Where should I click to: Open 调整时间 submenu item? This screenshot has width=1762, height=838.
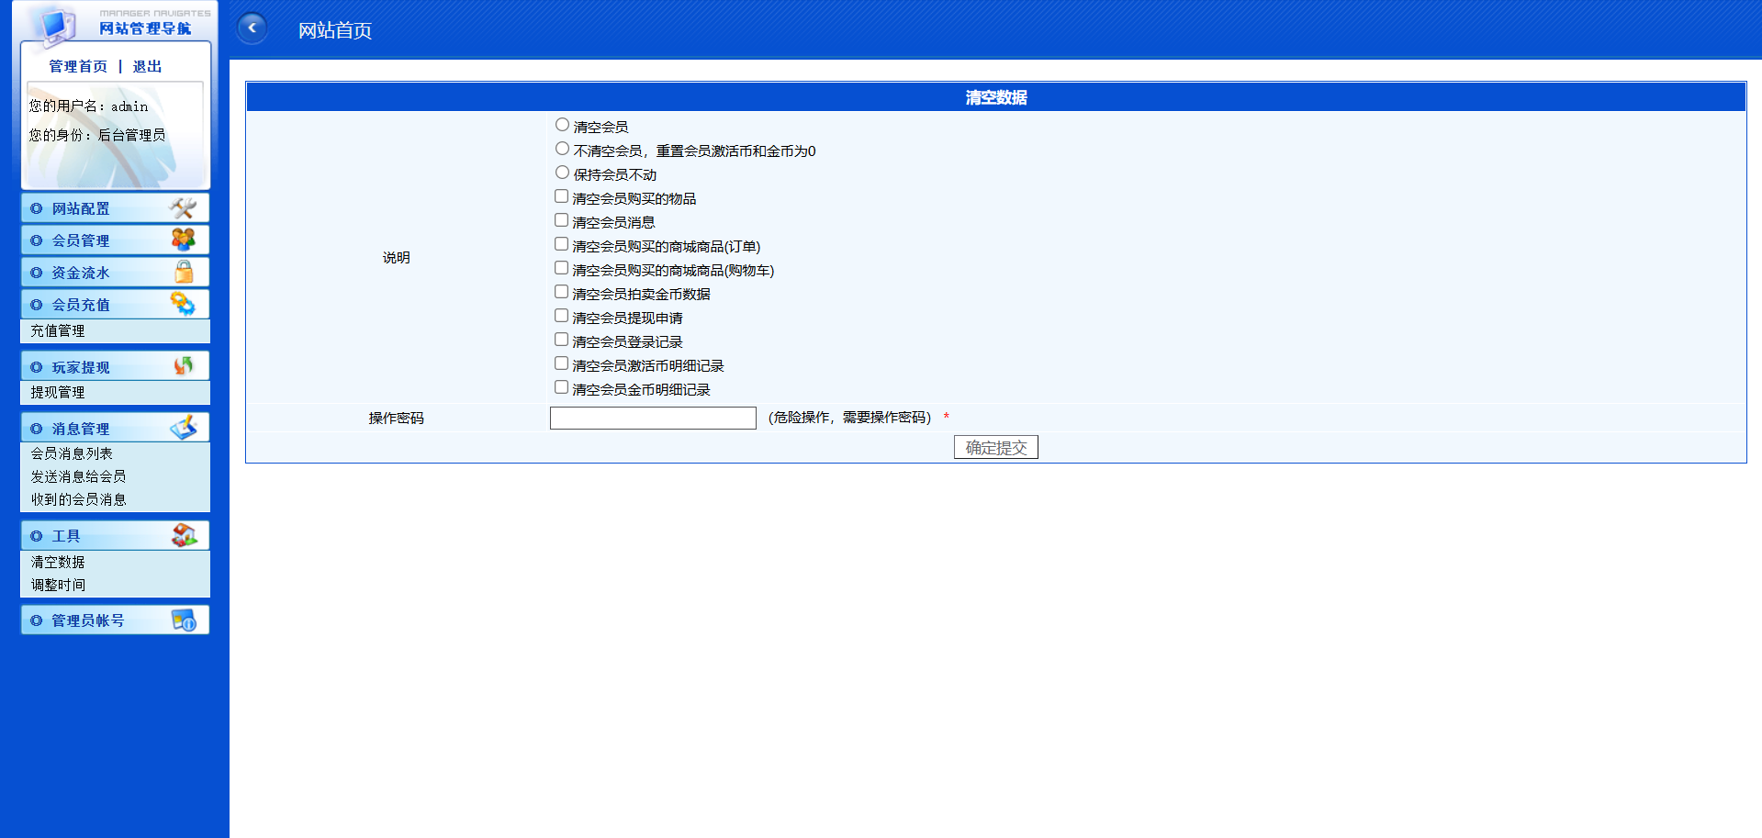[58, 585]
